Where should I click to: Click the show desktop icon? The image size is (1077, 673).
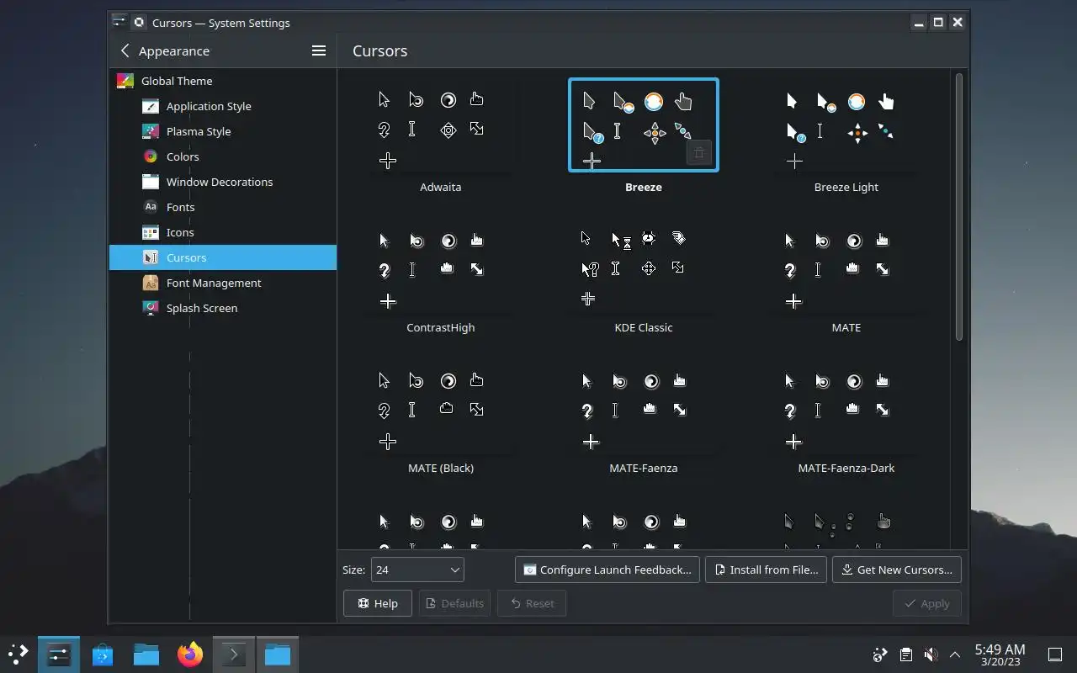(1054, 654)
